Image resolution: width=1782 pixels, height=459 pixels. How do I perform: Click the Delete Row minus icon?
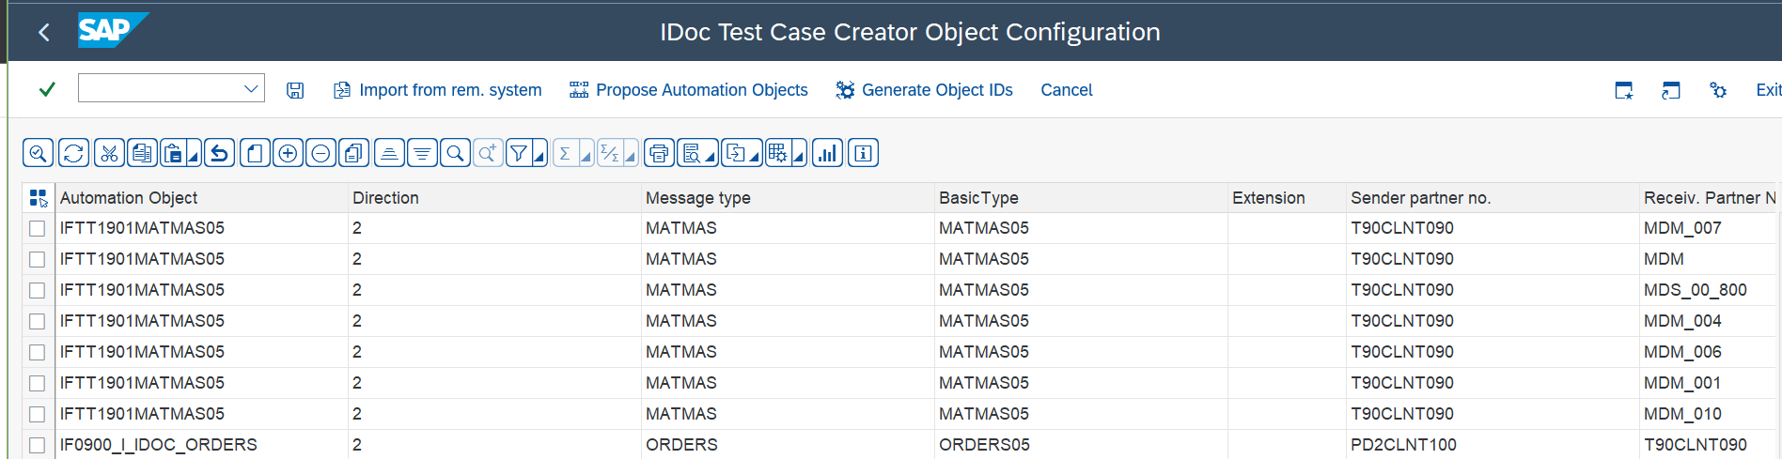pyautogui.click(x=320, y=153)
